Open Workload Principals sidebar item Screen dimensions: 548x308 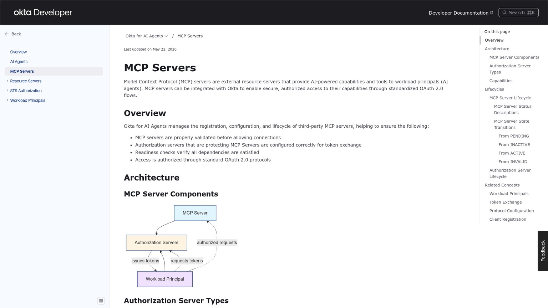(27, 100)
